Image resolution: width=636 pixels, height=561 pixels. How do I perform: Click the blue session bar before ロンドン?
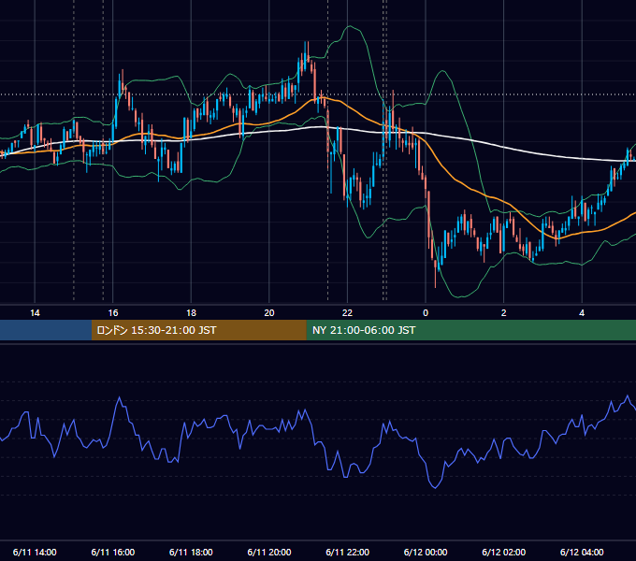point(46,330)
